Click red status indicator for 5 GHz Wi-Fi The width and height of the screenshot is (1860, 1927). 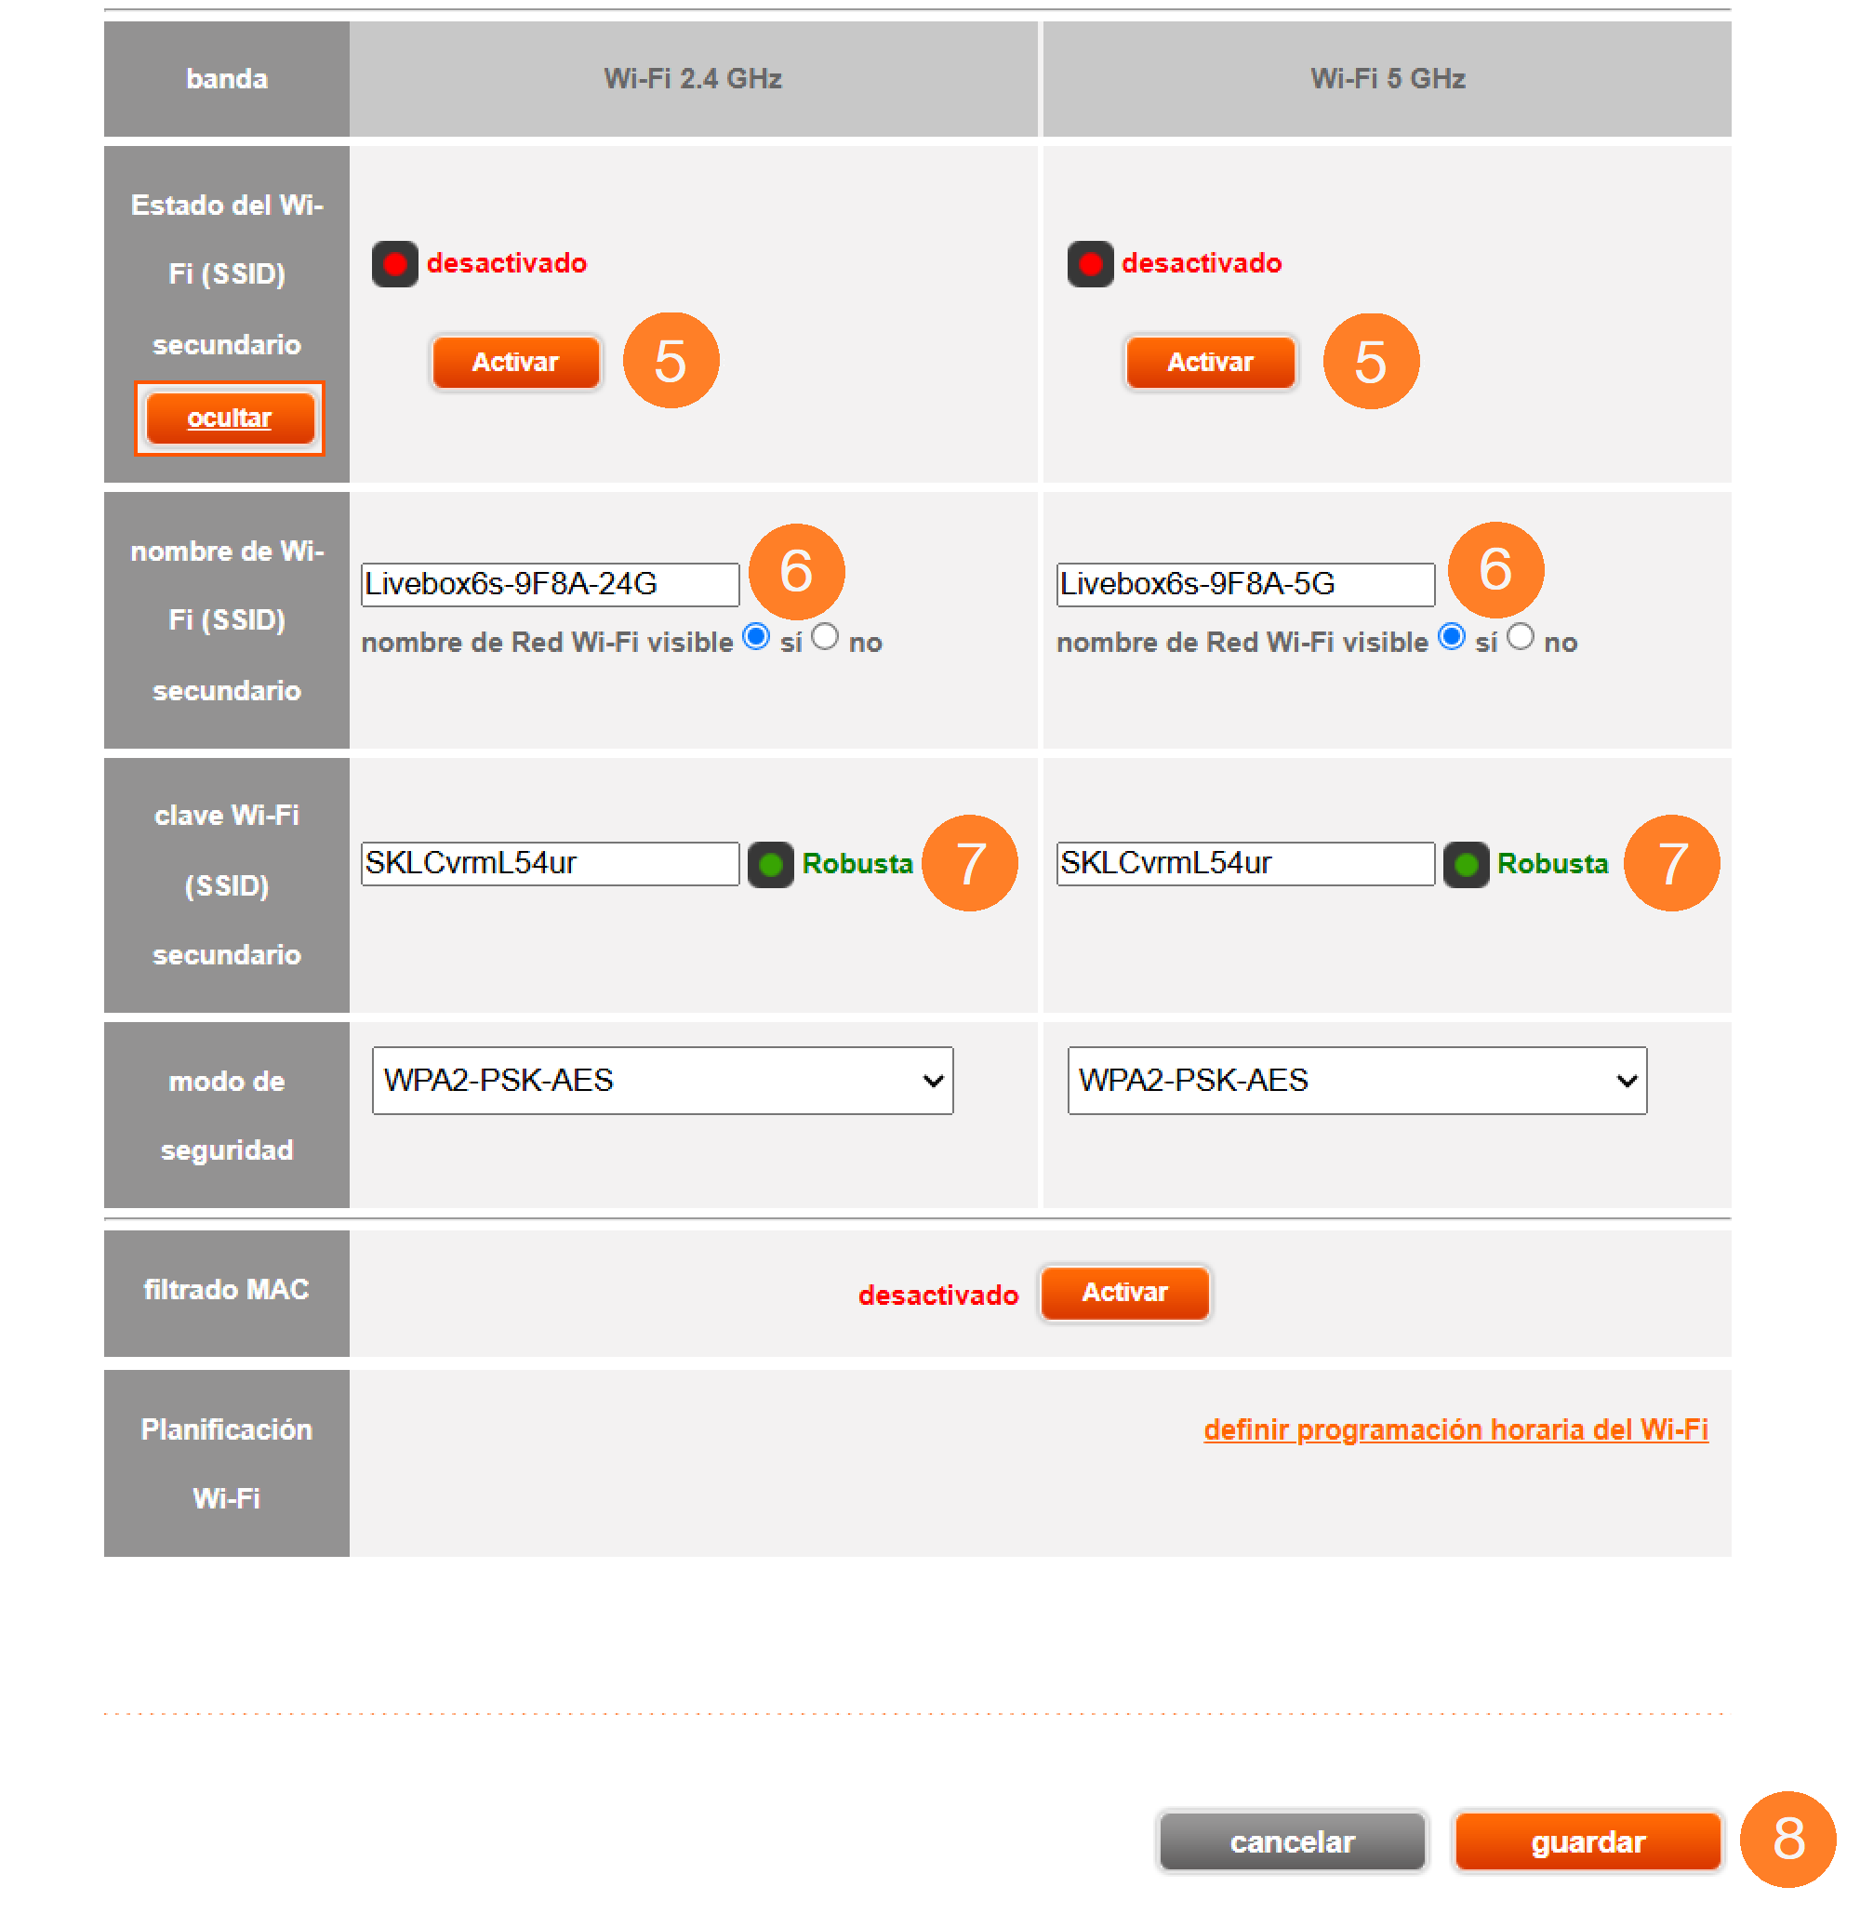(x=1089, y=263)
